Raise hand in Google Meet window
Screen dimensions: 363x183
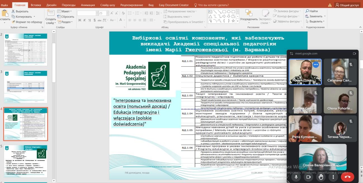pos(321,177)
